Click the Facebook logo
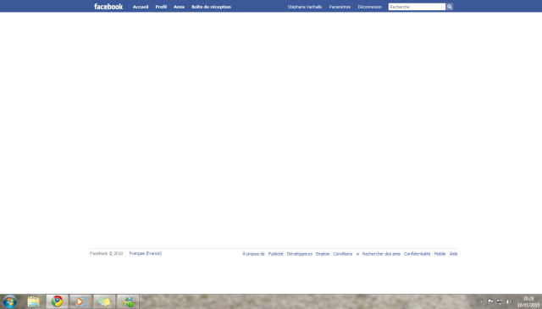The image size is (542, 309). (108, 7)
